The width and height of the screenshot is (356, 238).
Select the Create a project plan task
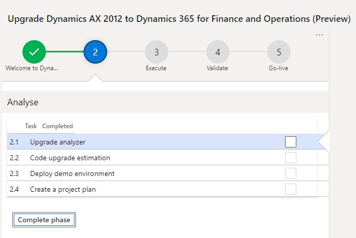[x=168, y=189]
